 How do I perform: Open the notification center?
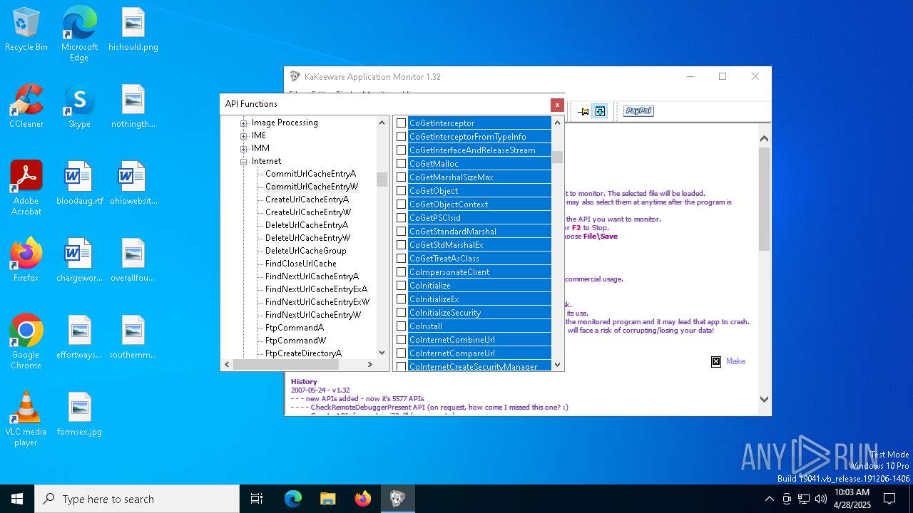tap(889, 499)
